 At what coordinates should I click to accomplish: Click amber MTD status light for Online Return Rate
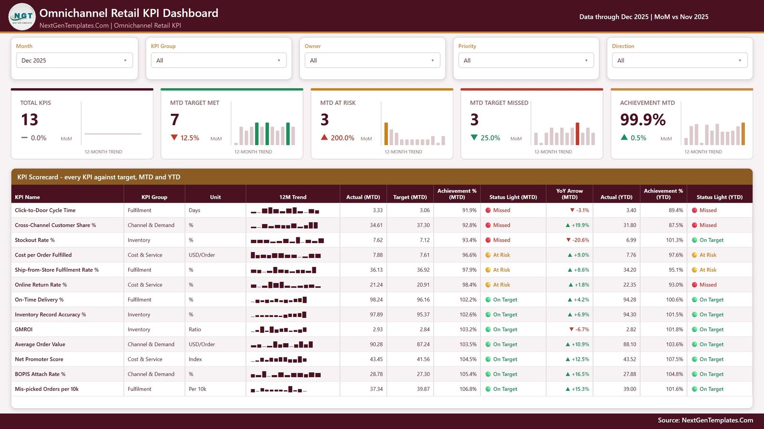pyautogui.click(x=488, y=285)
